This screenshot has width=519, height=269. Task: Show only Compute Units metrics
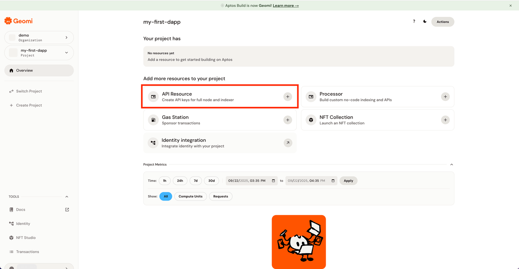pos(190,196)
